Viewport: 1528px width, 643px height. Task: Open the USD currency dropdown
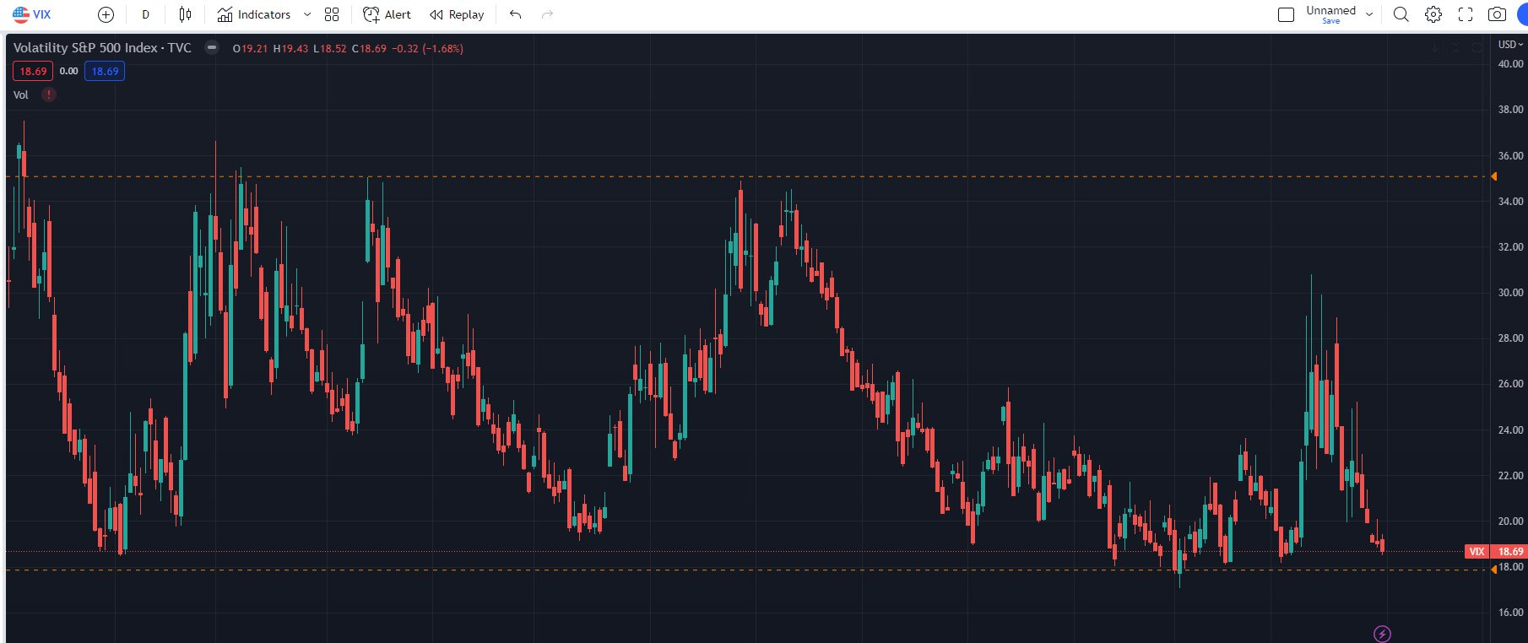[x=1509, y=44]
